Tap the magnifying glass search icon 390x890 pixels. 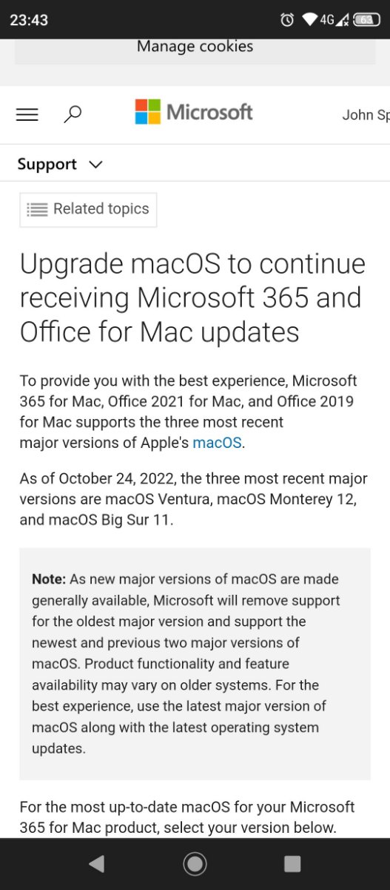pos(73,114)
